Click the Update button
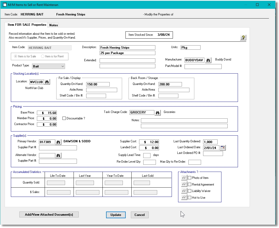This screenshot has height=228, width=279. click(116, 215)
